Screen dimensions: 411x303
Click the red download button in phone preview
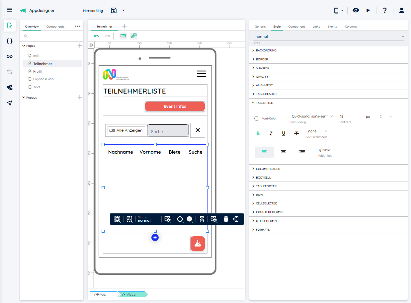point(198,244)
